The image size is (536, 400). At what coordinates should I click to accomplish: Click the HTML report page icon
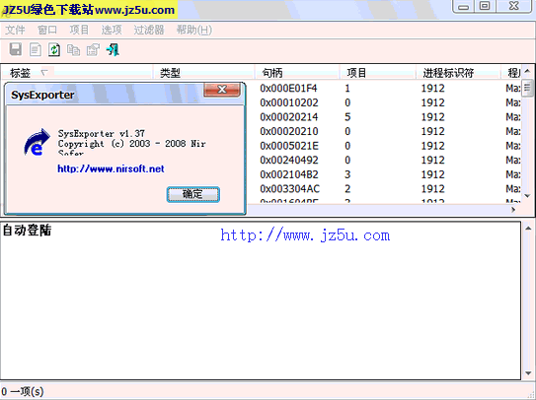tap(36, 50)
